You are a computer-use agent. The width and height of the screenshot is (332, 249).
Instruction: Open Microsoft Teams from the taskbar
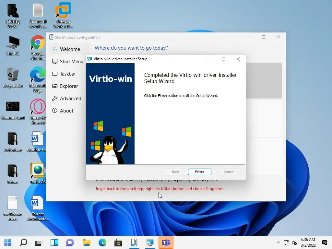click(166, 243)
